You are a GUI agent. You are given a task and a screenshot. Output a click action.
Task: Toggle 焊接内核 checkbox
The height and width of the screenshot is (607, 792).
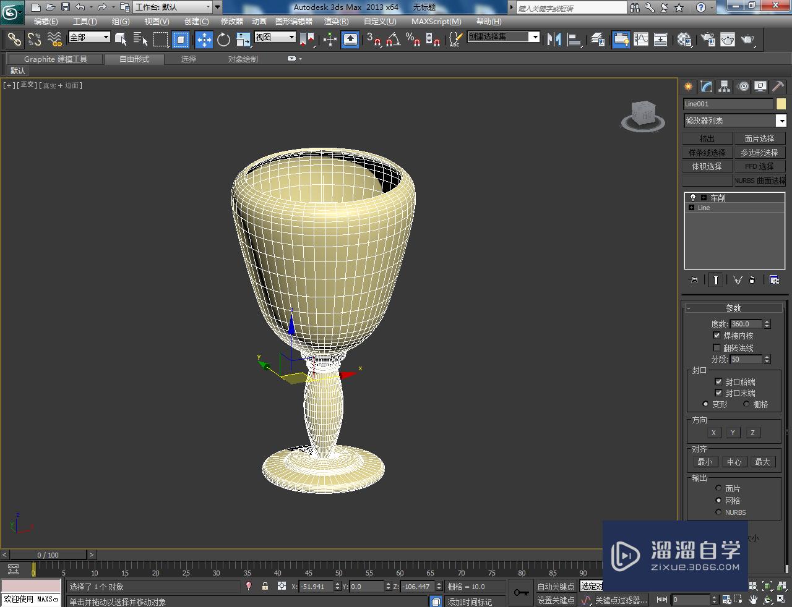click(x=717, y=335)
